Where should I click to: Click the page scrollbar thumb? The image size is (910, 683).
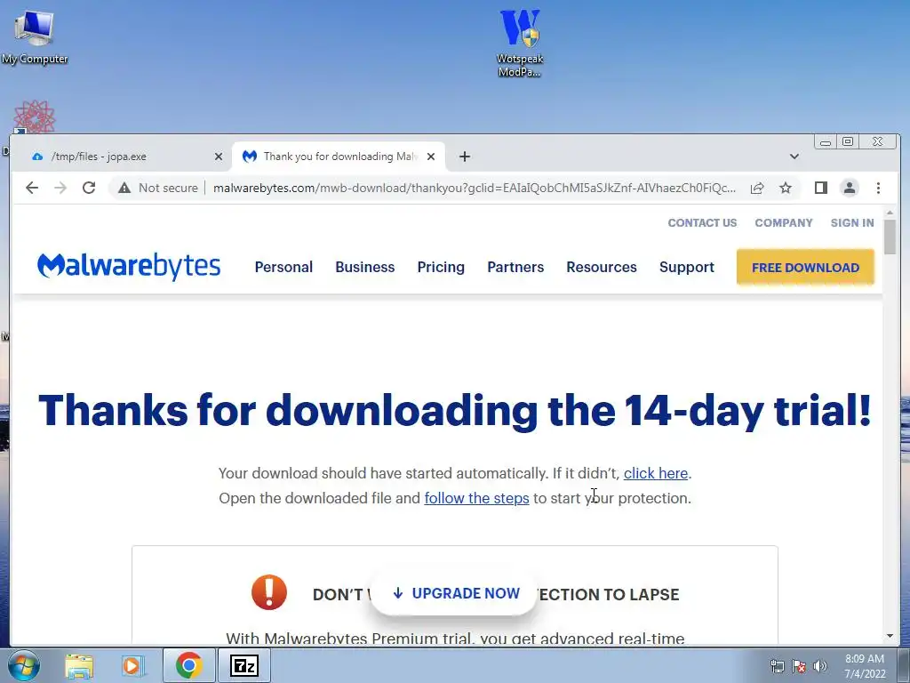[x=890, y=237]
